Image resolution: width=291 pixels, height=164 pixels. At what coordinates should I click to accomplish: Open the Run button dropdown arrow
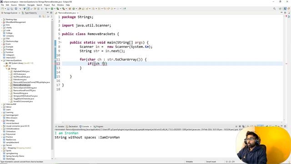pyautogui.click(x=55, y=9)
